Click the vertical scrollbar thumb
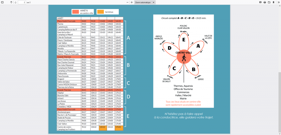 (x=280, y=102)
